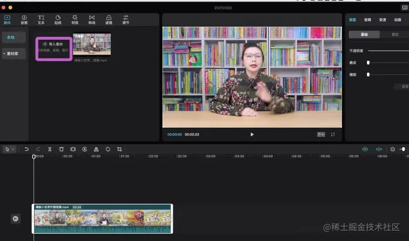
Task: Click the 原始 aspect ratio button
Action: pyautogui.click(x=321, y=134)
